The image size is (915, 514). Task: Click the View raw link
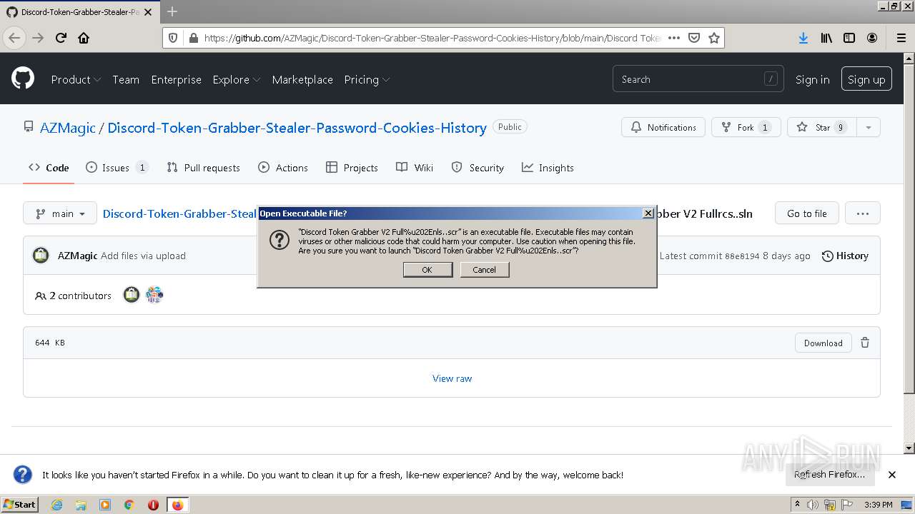point(452,378)
